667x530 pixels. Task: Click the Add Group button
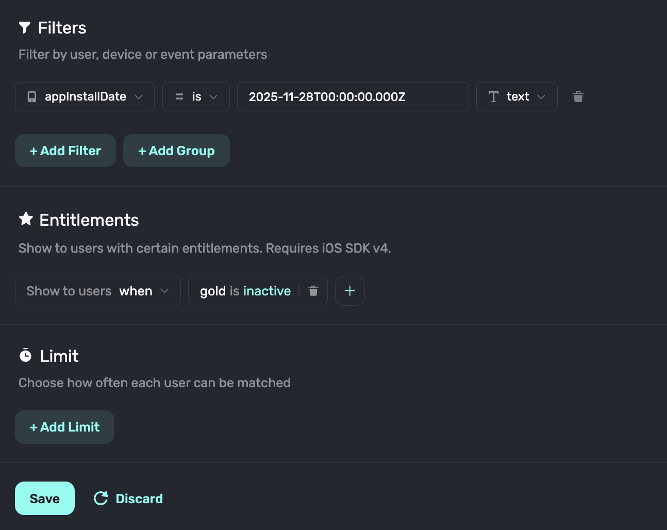coord(176,151)
